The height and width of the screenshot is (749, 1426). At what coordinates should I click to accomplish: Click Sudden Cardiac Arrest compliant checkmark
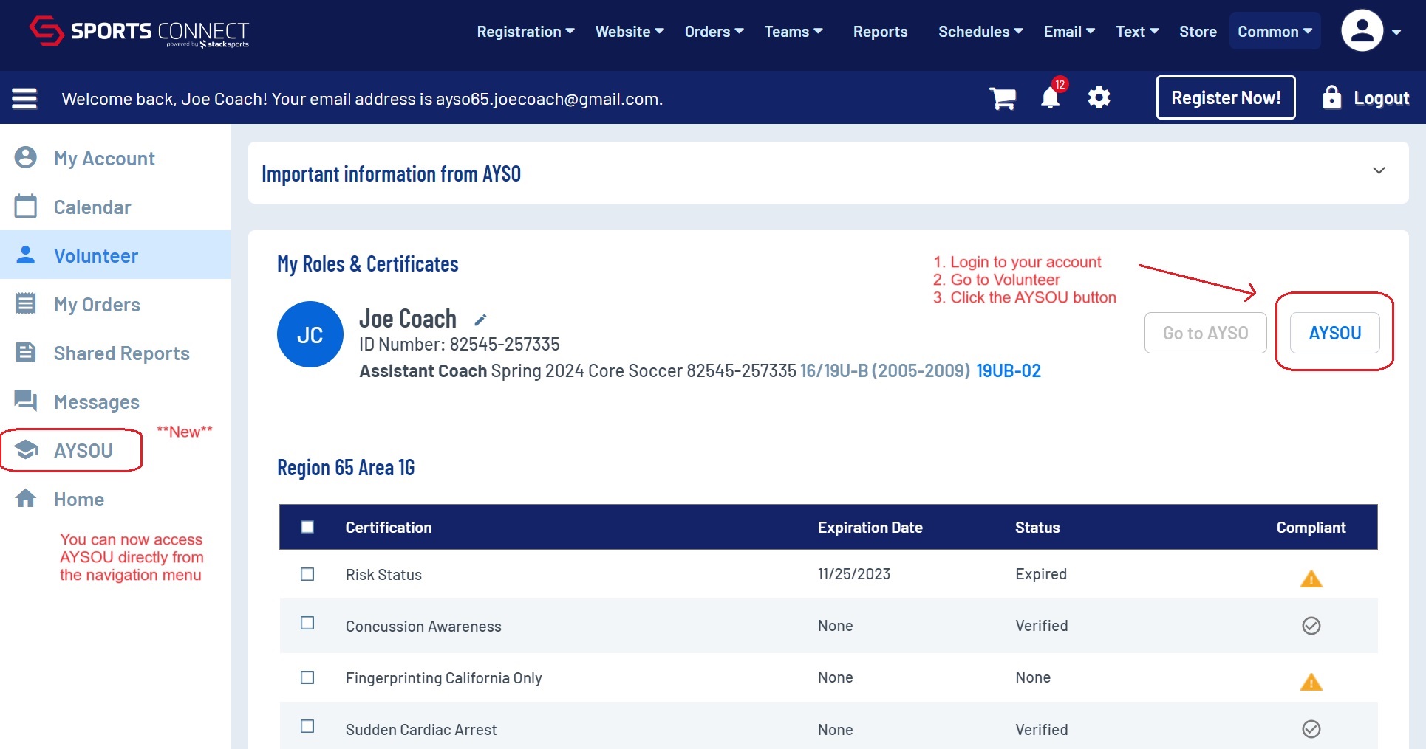click(1311, 729)
